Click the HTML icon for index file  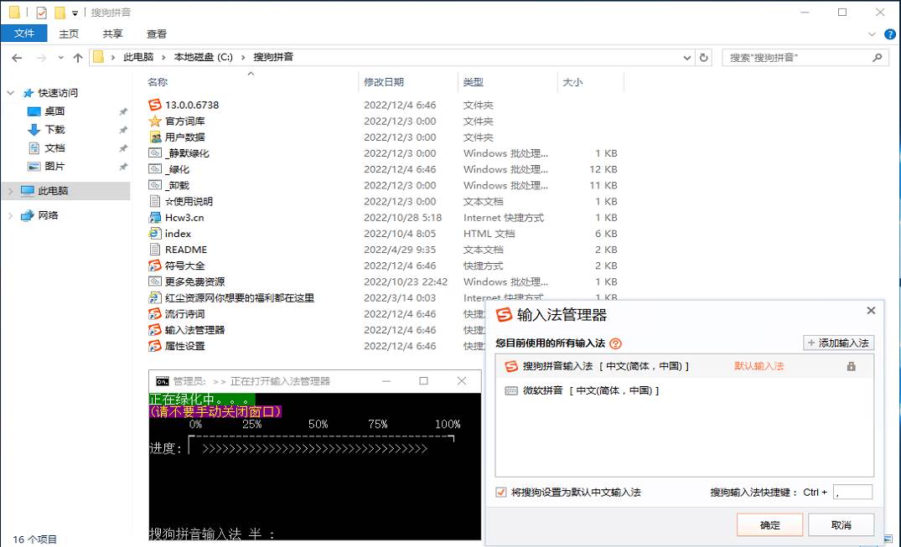[x=154, y=233]
